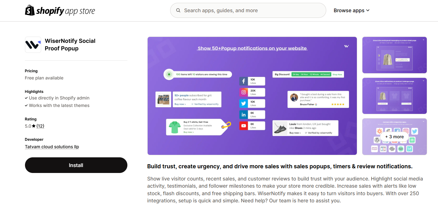Select the WiserNotify app logo
The image size is (438, 208).
pyautogui.click(x=33, y=45)
